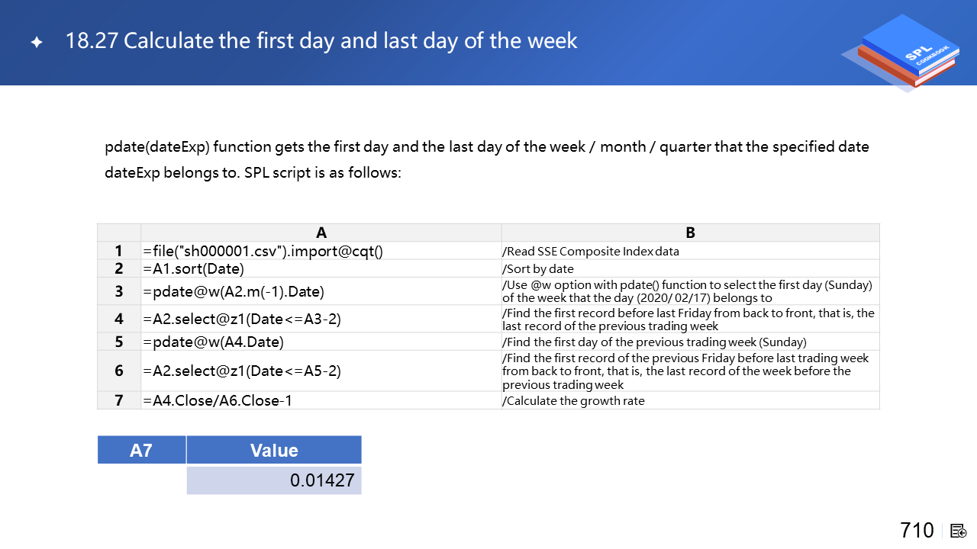
Task: Select the column B header
Action: click(690, 233)
